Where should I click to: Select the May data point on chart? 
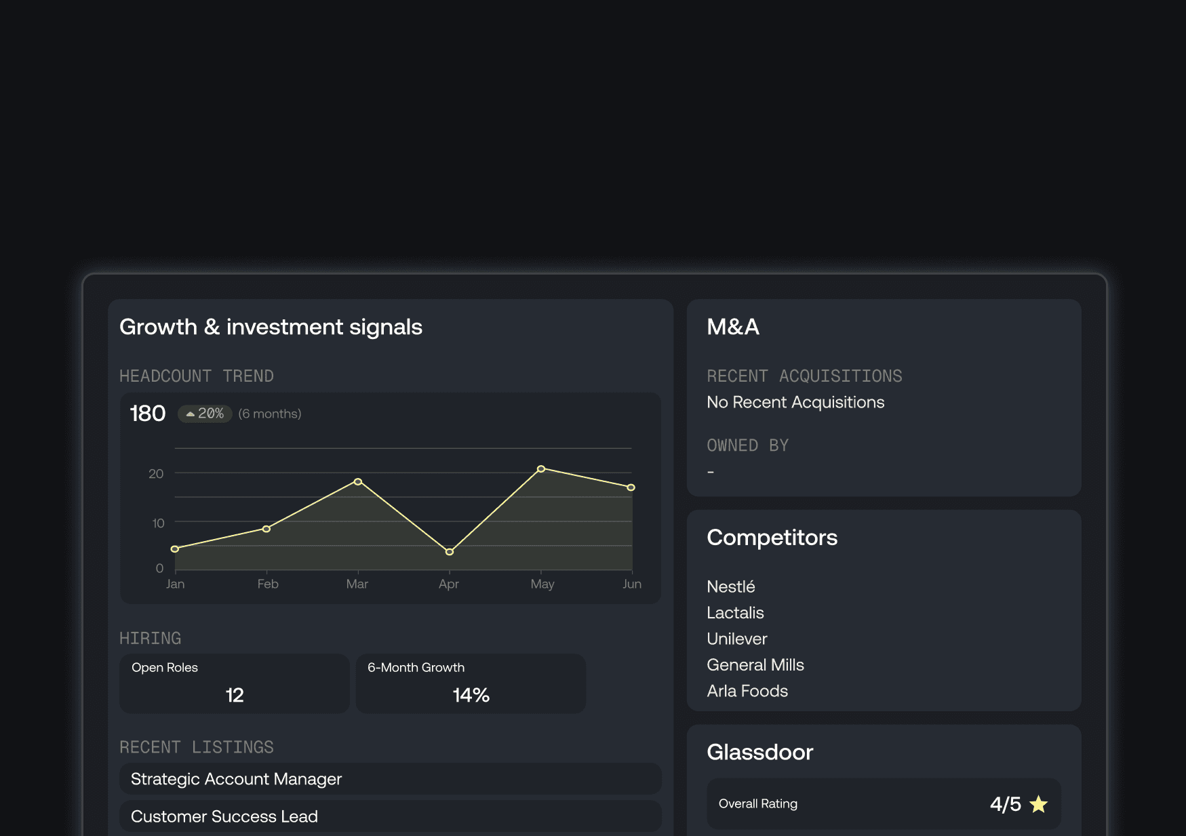[541, 469]
